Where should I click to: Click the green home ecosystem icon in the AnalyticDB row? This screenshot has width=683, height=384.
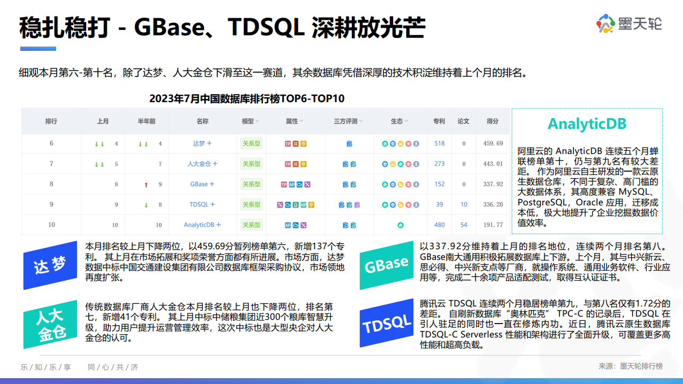[x=401, y=225]
